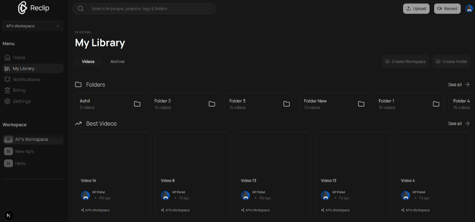Screen dimensions: 475x222
Task: Open the user profile avatar at top right
Action: coord(469,8)
